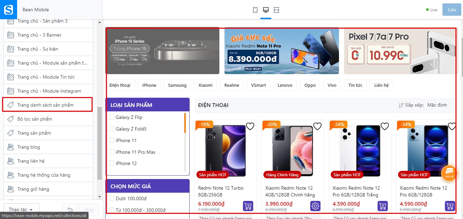
Task: Click icon beside Trang chủ - Sự kiện
Action: click(11, 49)
